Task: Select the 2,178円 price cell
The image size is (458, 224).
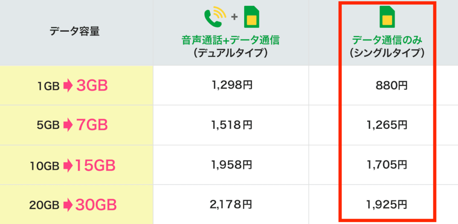Action: 231,205
